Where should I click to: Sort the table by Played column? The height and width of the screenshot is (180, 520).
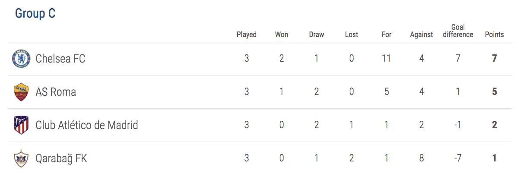click(x=247, y=35)
